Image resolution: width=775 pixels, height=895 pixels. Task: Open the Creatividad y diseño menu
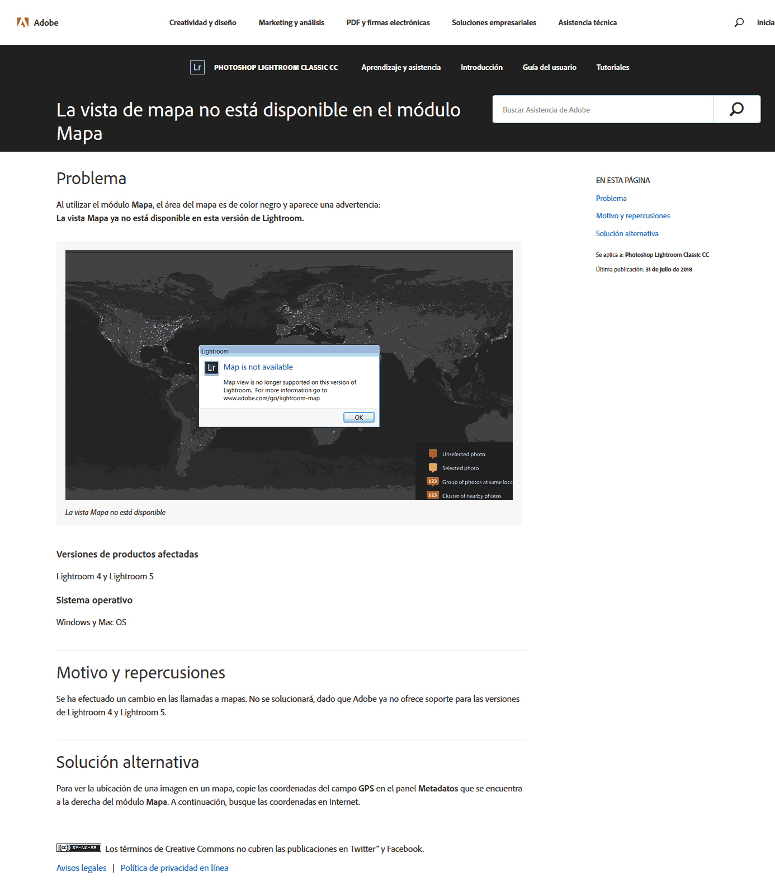203,22
